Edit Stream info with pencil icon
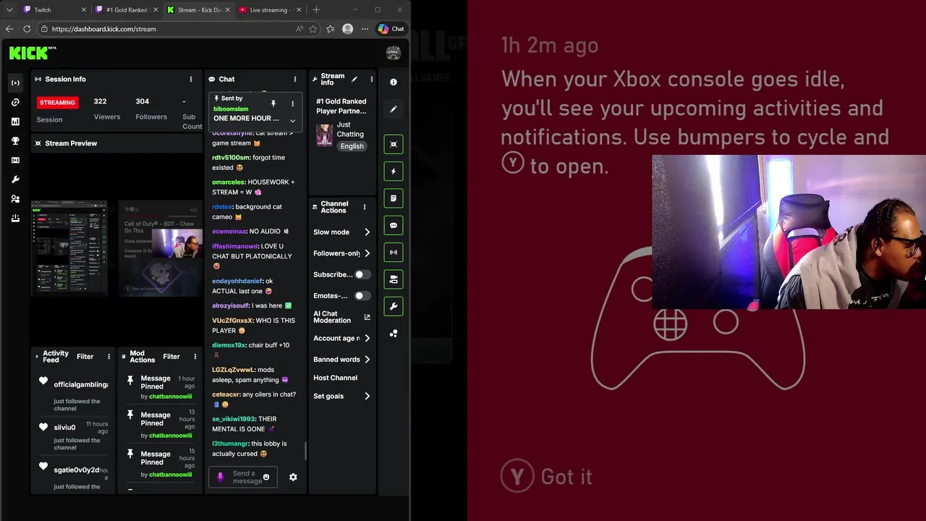926x521 pixels. 354,79
